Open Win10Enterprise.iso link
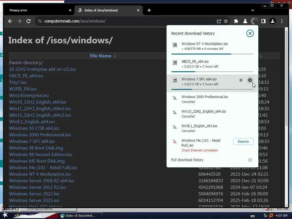Viewport: 292px width, 219px height. click(29, 96)
